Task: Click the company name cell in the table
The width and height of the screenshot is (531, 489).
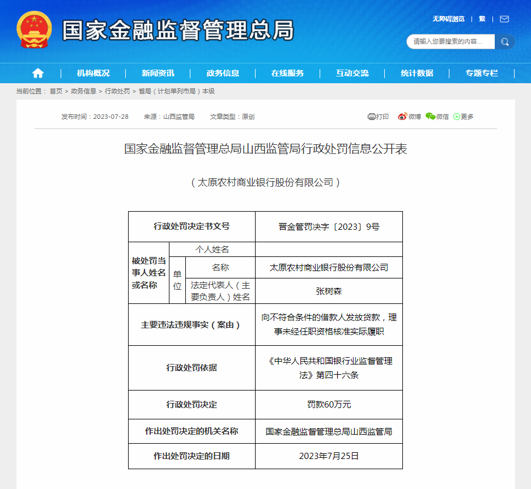Action: pyautogui.click(x=329, y=268)
